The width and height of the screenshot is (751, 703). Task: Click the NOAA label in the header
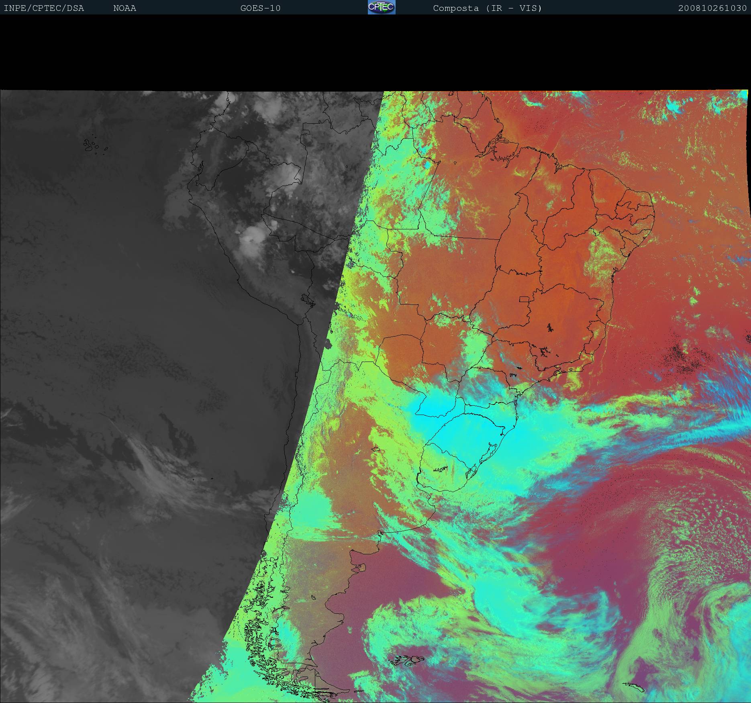pyautogui.click(x=124, y=8)
